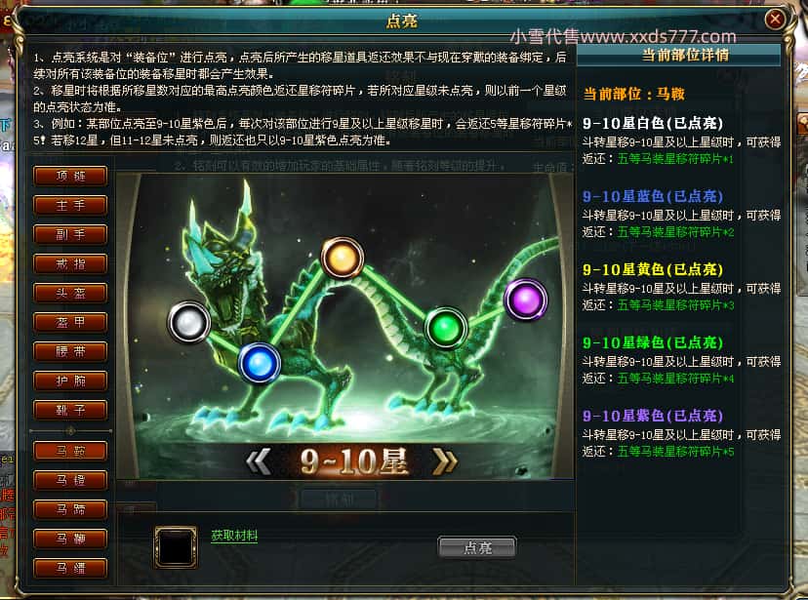The height and width of the screenshot is (600, 808).
Task: Click the yellow orb above the dragon
Action: click(343, 258)
